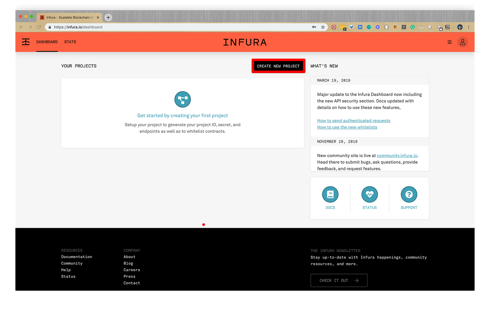
Task: Click the blue book reader extension
Action: coord(360,27)
